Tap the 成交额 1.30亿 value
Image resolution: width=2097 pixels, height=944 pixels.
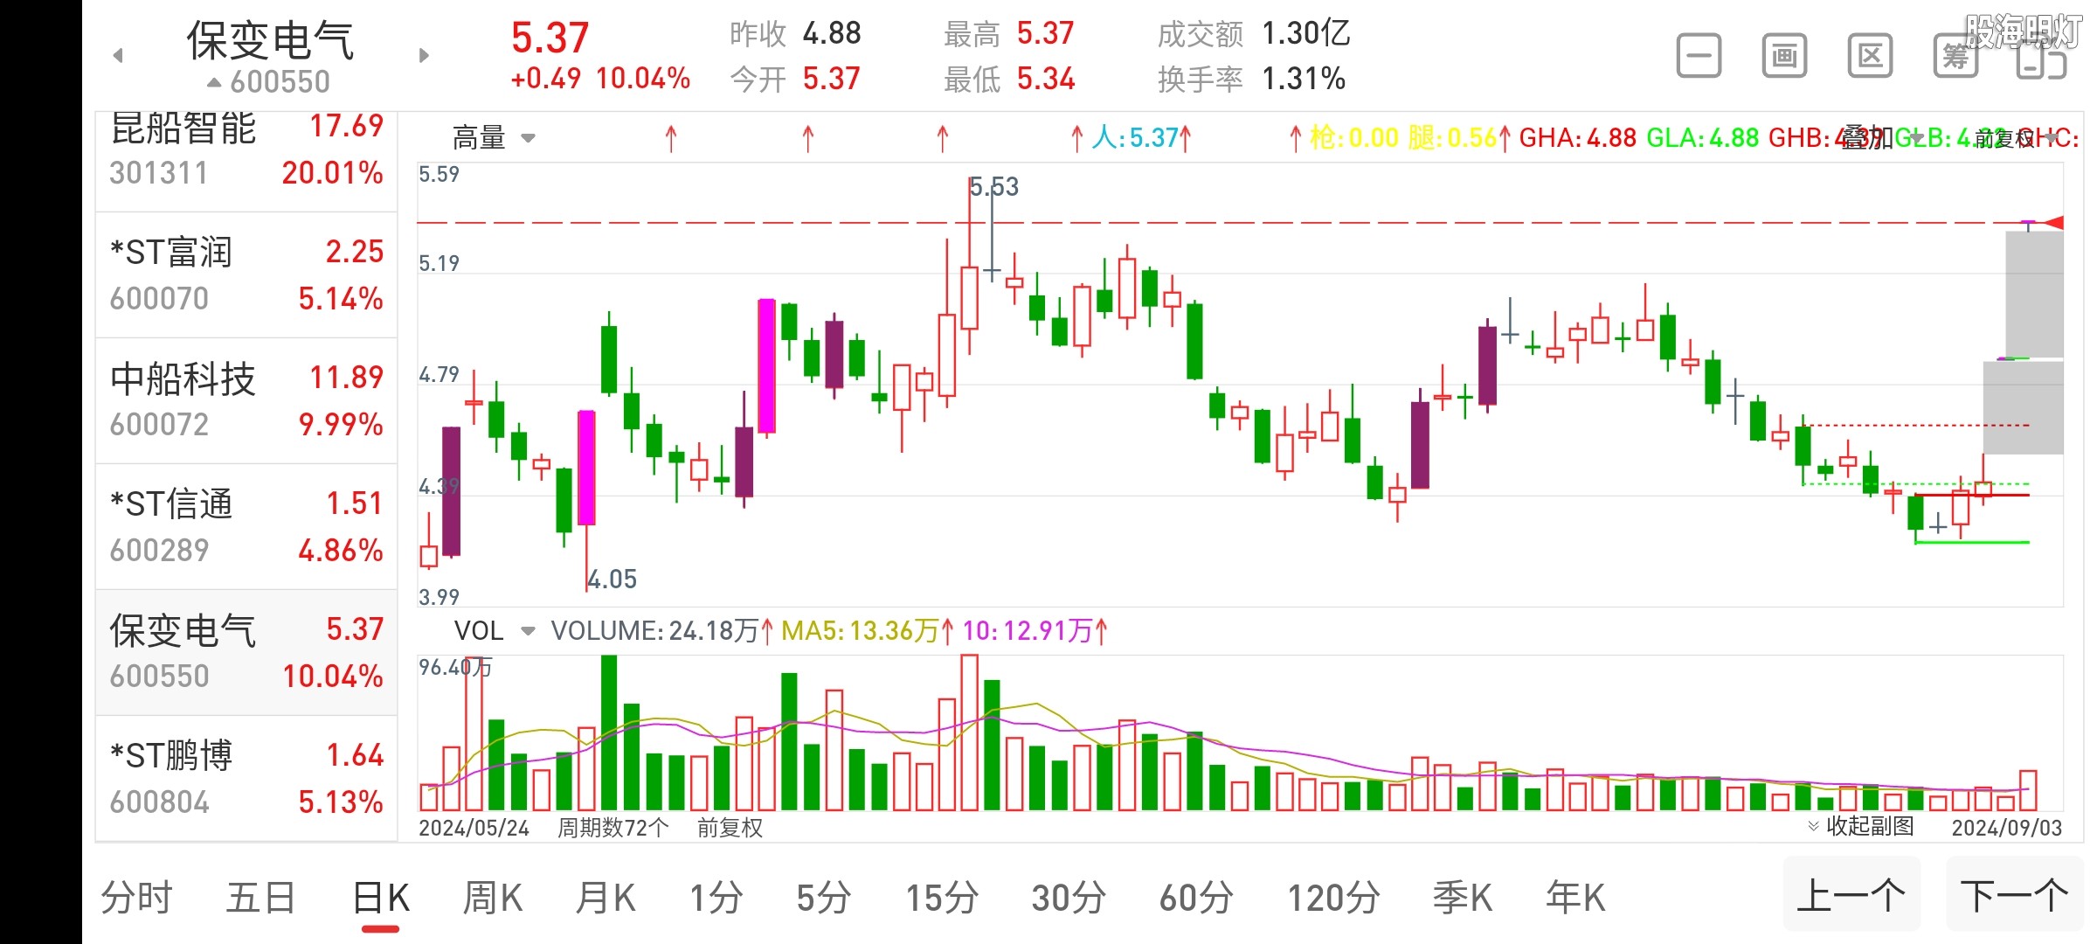pos(1305,34)
